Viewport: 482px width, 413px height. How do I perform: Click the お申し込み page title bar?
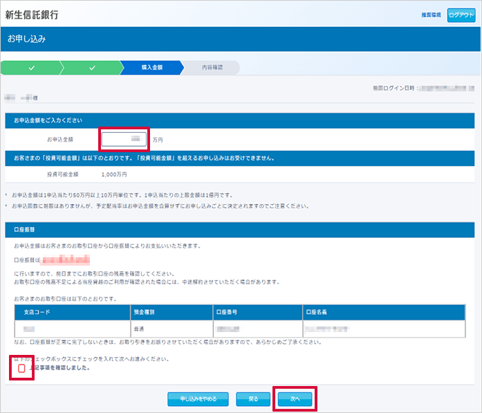point(241,39)
